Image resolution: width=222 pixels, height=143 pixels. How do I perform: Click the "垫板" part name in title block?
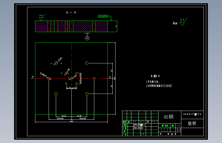[x=192, y=123]
